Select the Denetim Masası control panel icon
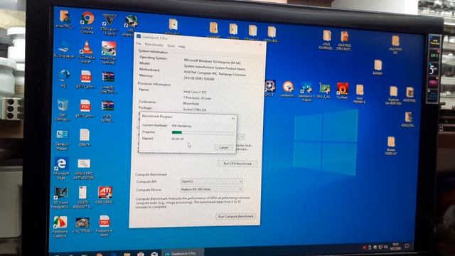The height and width of the screenshot is (256, 455). pos(62,140)
